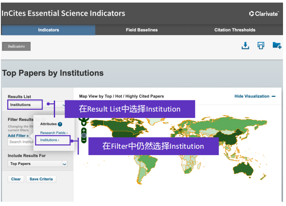This screenshot has height=206, width=286.
Task: Click the Save Criteria button
Action: coord(41,179)
